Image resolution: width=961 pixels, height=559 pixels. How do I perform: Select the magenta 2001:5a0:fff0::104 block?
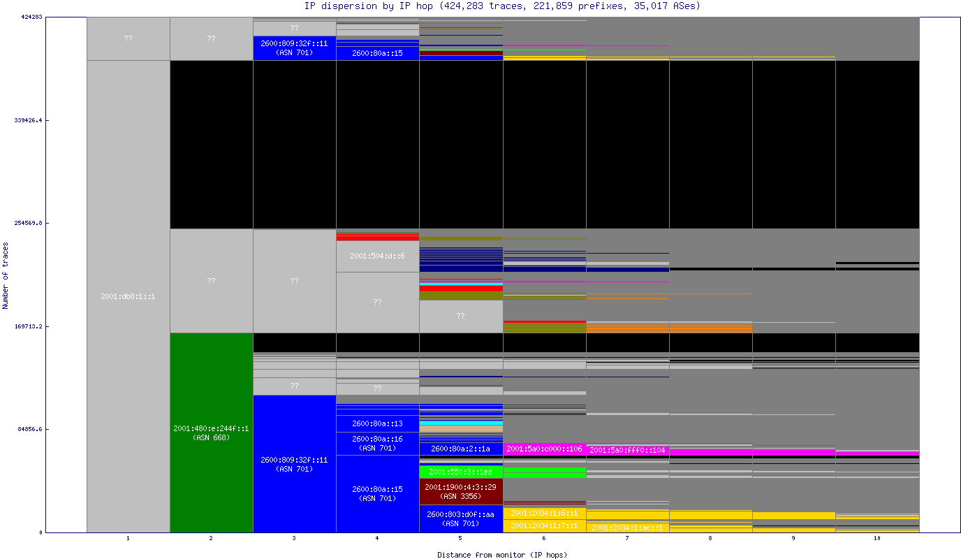click(x=628, y=450)
